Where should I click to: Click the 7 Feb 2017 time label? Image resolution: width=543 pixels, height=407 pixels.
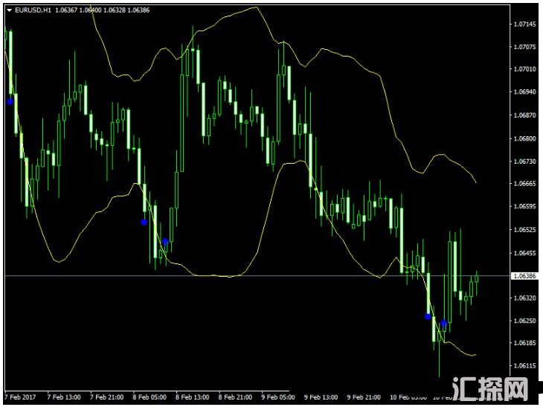pos(20,397)
